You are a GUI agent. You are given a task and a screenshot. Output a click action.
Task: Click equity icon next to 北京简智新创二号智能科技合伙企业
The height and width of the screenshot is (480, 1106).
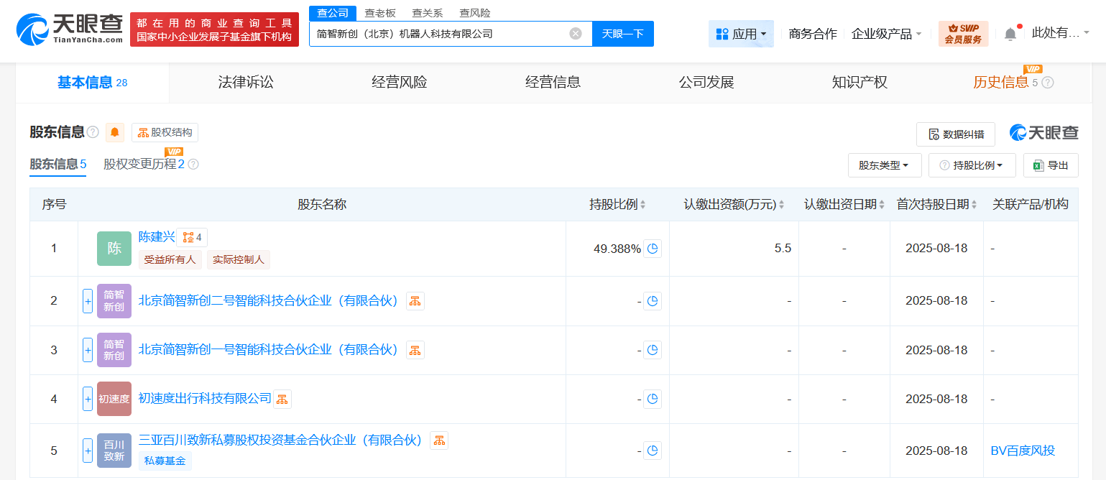[415, 301]
